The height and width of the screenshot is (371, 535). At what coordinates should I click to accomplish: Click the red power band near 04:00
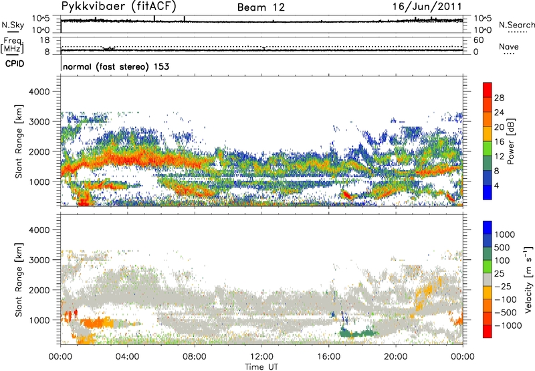pyautogui.click(x=128, y=159)
